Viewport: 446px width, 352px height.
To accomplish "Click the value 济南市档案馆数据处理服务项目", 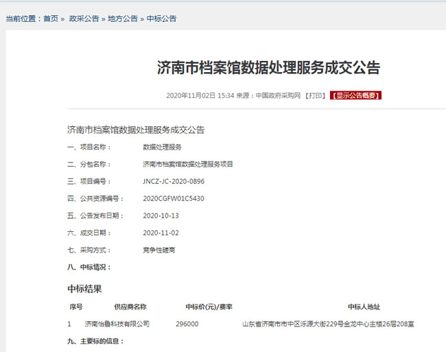I will click(188, 165).
